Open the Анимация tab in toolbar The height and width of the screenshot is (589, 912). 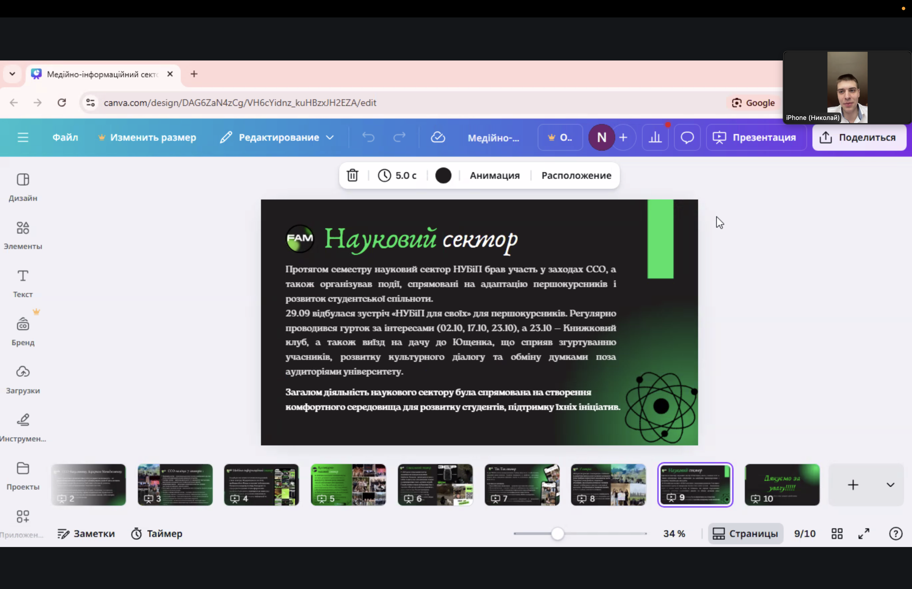tap(494, 176)
